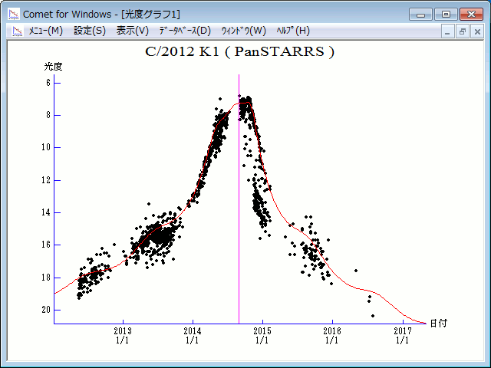This screenshot has width=491, height=368.
Task: Click the magnitude 6 axis label
Action: pyautogui.click(x=48, y=83)
